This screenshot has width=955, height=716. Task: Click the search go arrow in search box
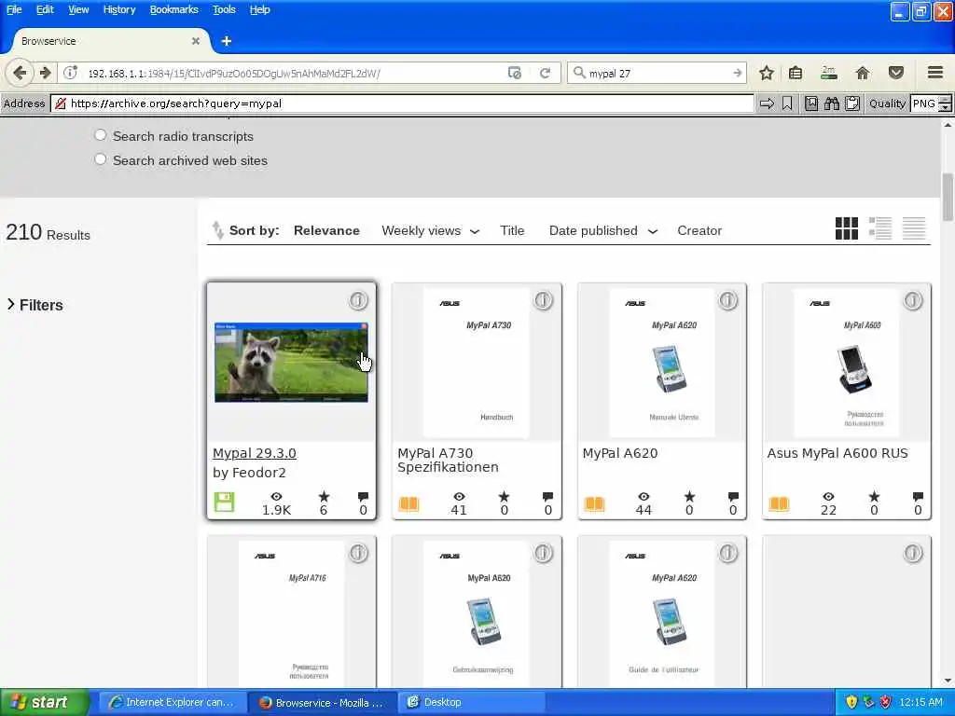738,73
